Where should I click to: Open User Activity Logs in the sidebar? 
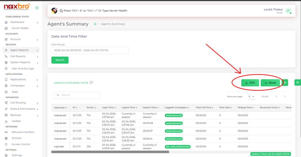click(23, 69)
